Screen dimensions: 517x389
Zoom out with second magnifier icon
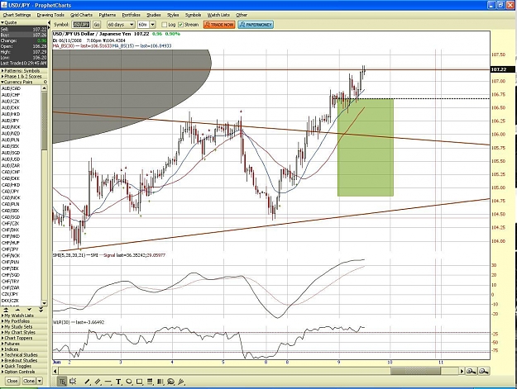[x=483, y=371]
